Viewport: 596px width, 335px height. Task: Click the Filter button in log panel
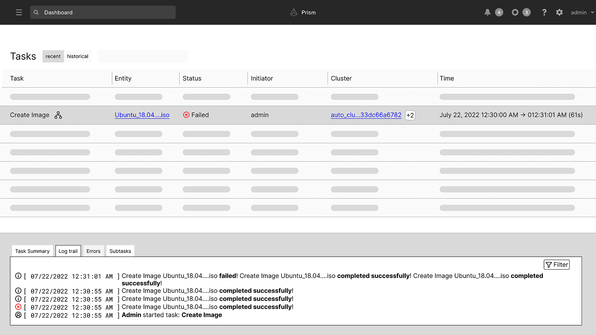tap(557, 265)
